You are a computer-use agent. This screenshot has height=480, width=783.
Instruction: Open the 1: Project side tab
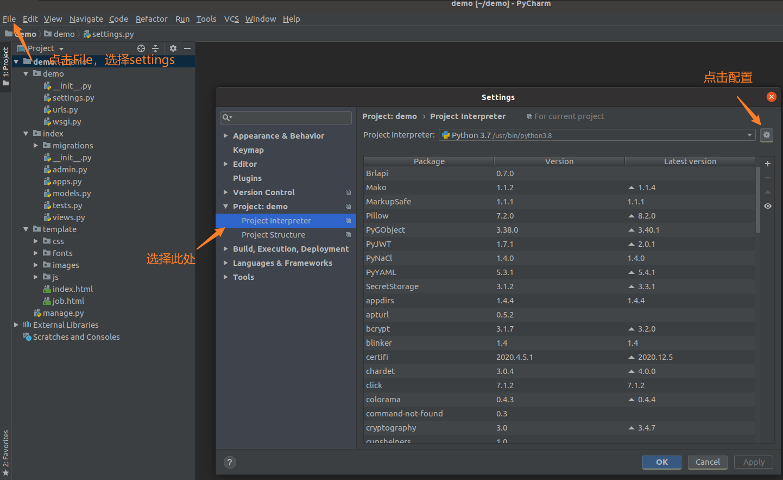[x=5, y=66]
